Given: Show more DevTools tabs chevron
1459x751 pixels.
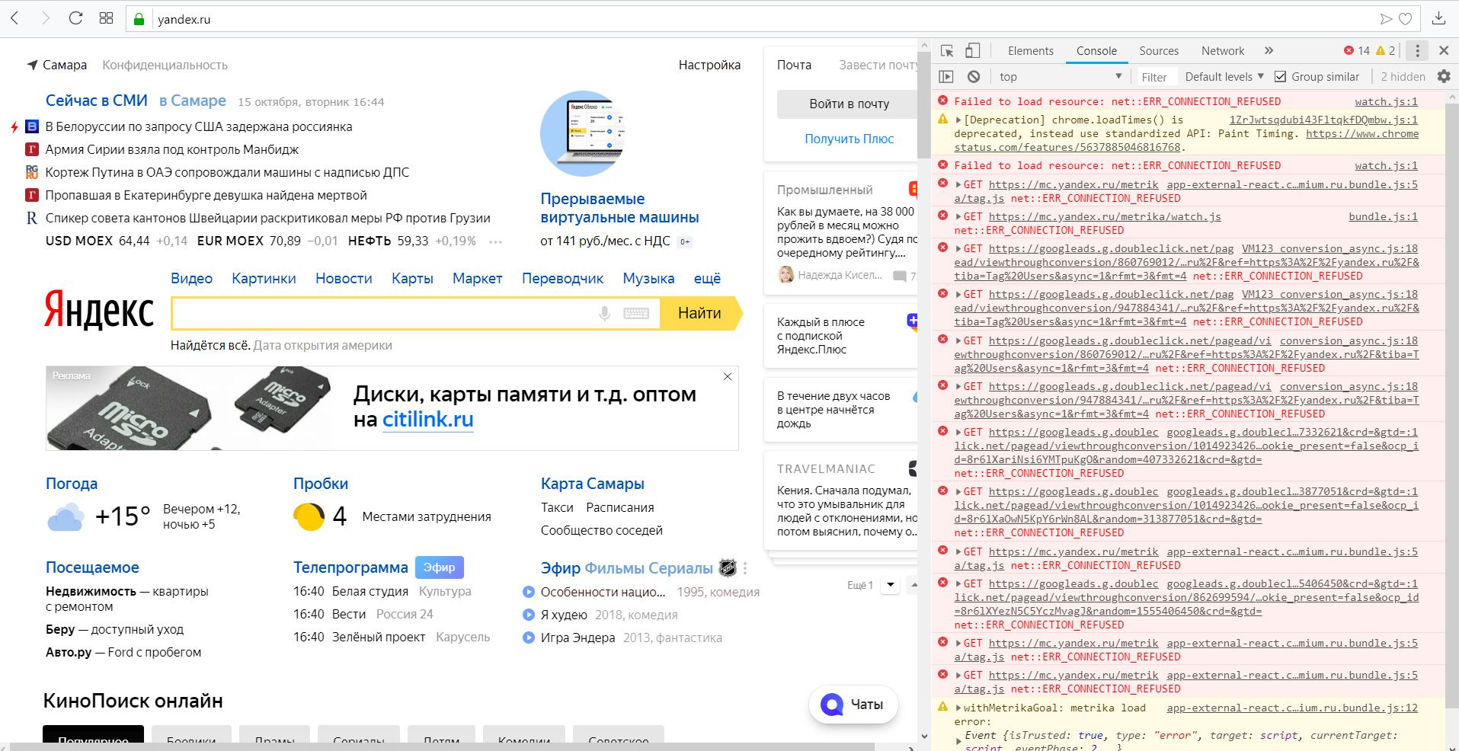Looking at the screenshot, I should pos(1269,51).
